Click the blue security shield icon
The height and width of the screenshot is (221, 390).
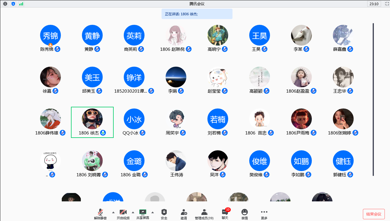[13, 4]
